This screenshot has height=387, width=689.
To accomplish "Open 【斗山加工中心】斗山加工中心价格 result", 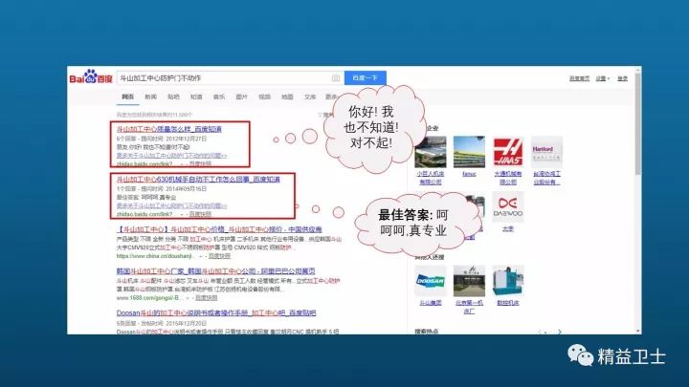I will pos(219,229).
